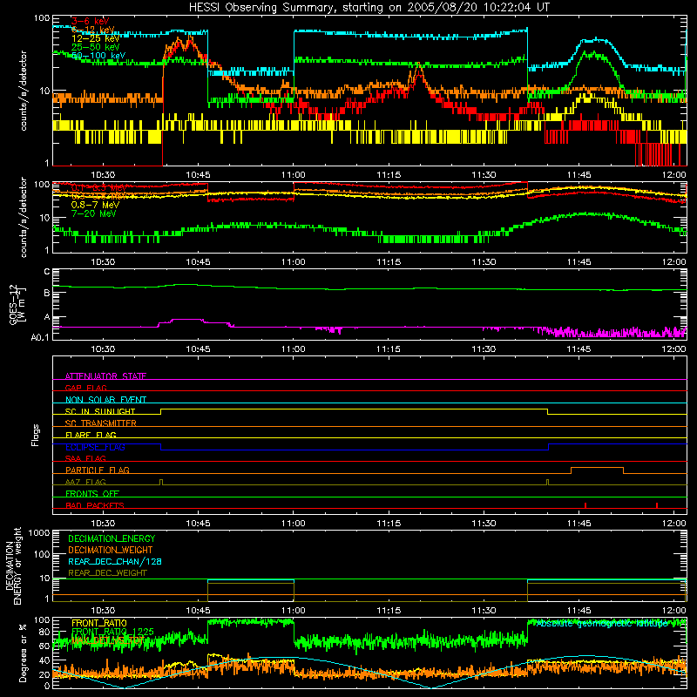Select the DECIMATION_ENERGY legend entry

click(112, 538)
